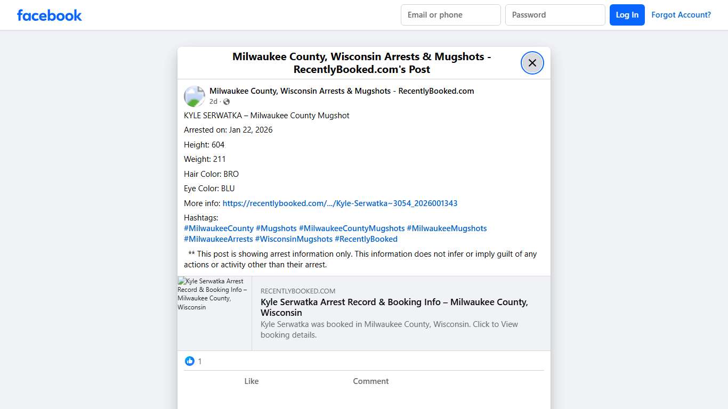Click the Email or phone input field

pyautogui.click(x=450, y=14)
